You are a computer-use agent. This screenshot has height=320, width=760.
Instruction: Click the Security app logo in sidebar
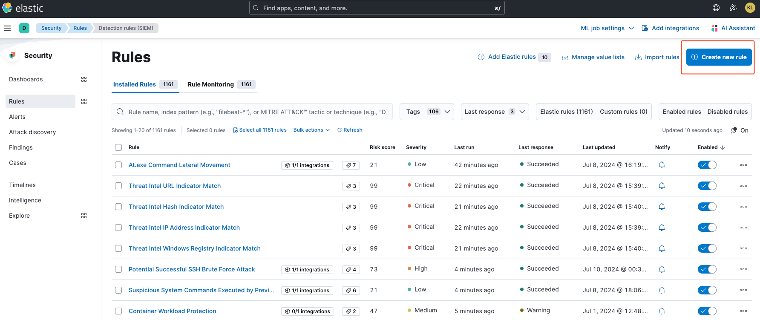click(13, 55)
